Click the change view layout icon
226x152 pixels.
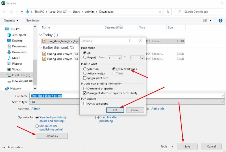(205, 21)
